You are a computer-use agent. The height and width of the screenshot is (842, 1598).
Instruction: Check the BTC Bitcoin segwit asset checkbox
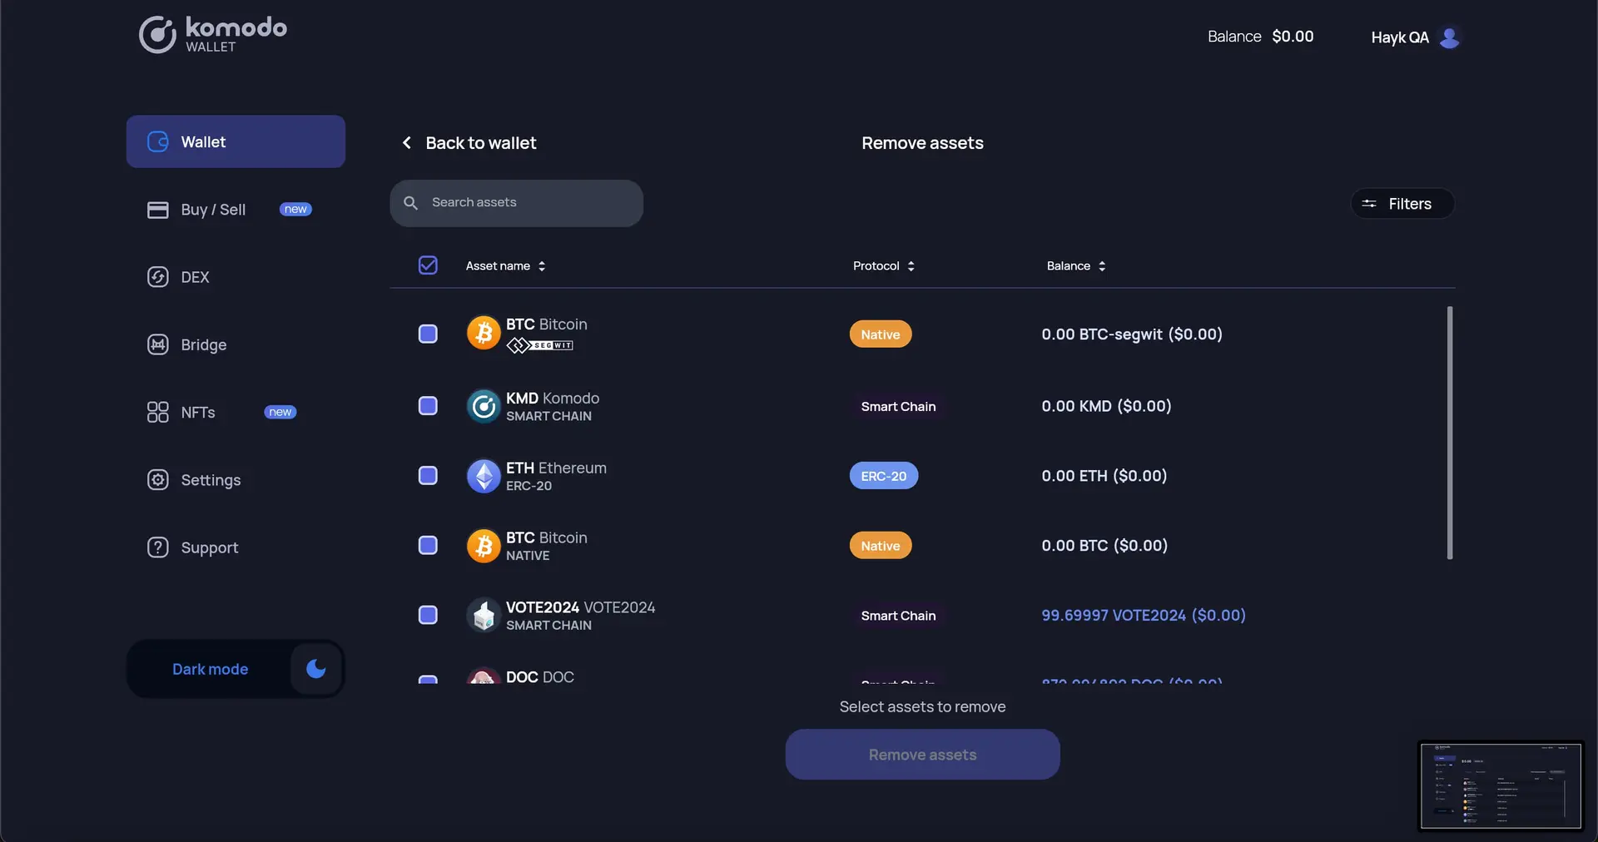click(427, 334)
